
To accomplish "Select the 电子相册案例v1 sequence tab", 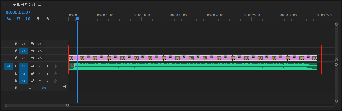I will pos(22,4).
